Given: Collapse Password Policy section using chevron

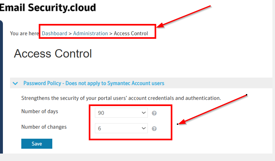Looking at the screenshot, I should 15,83.
